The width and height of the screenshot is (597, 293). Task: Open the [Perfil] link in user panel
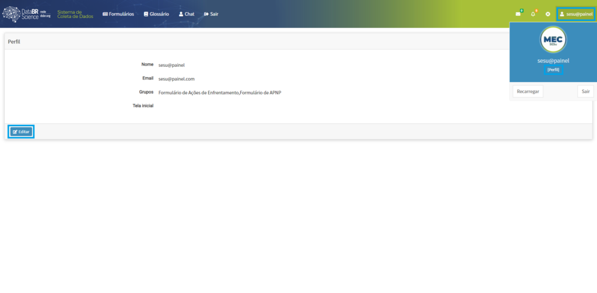click(x=553, y=70)
